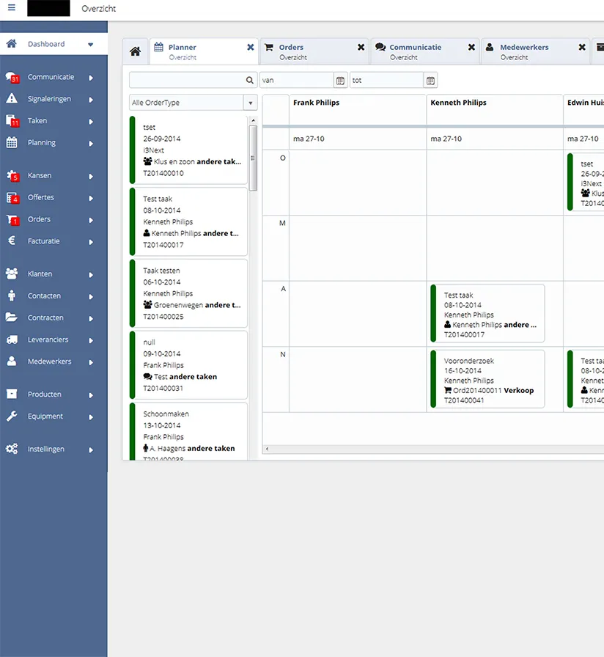Open the Equipment wrench icon
The image size is (604, 657).
[x=13, y=416]
